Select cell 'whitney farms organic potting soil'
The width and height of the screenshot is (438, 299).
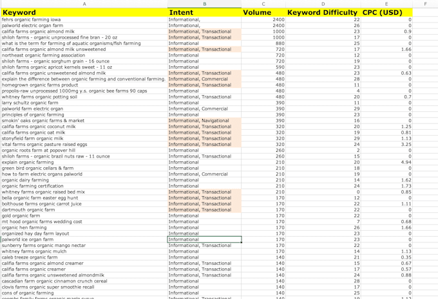84,97
